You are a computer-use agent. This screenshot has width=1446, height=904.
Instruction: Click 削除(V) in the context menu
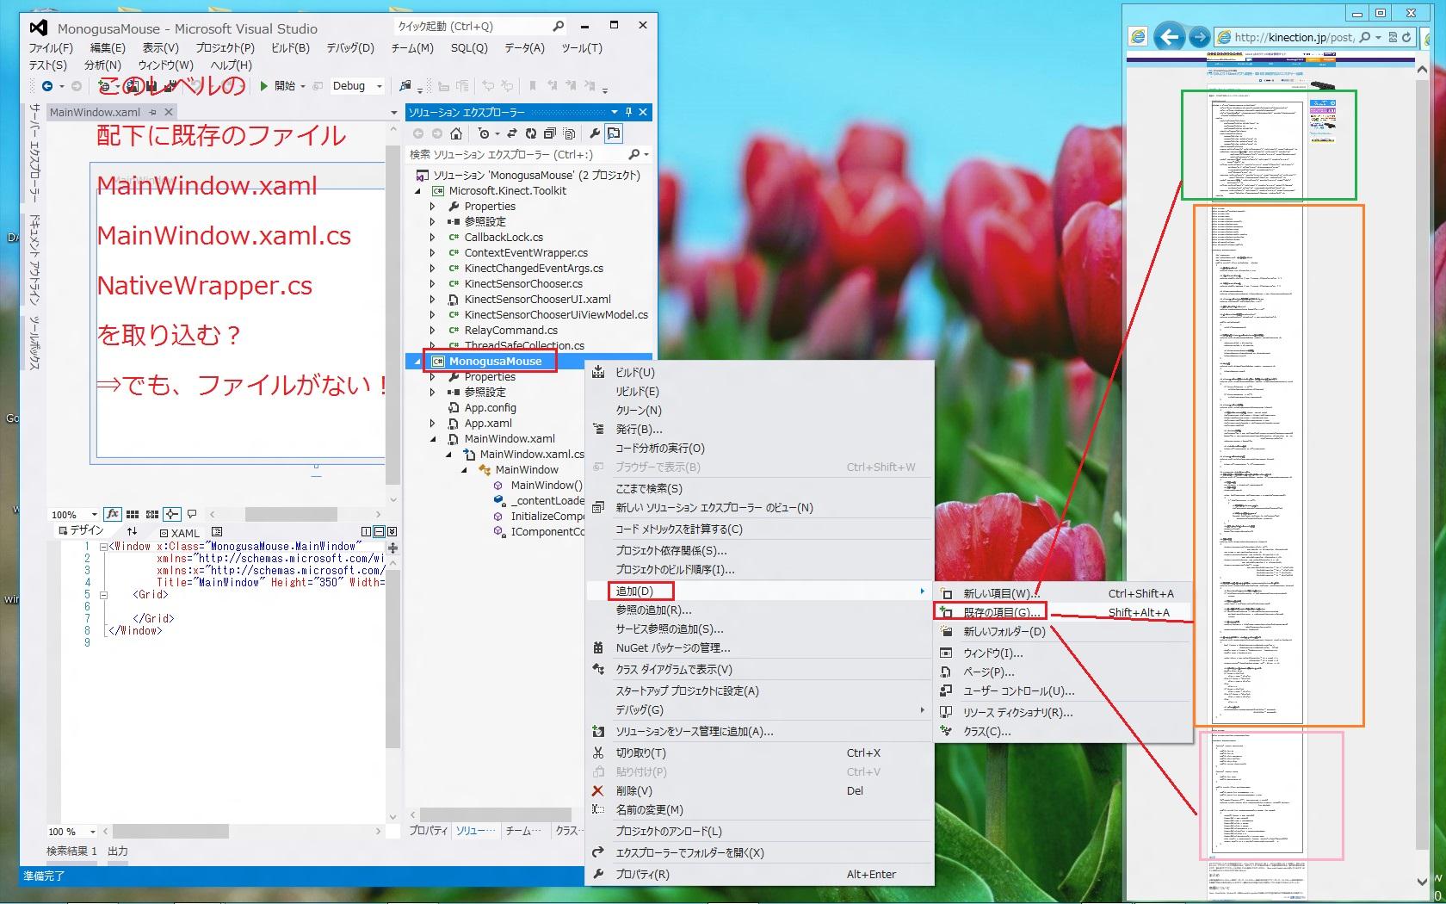[x=759, y=790]
